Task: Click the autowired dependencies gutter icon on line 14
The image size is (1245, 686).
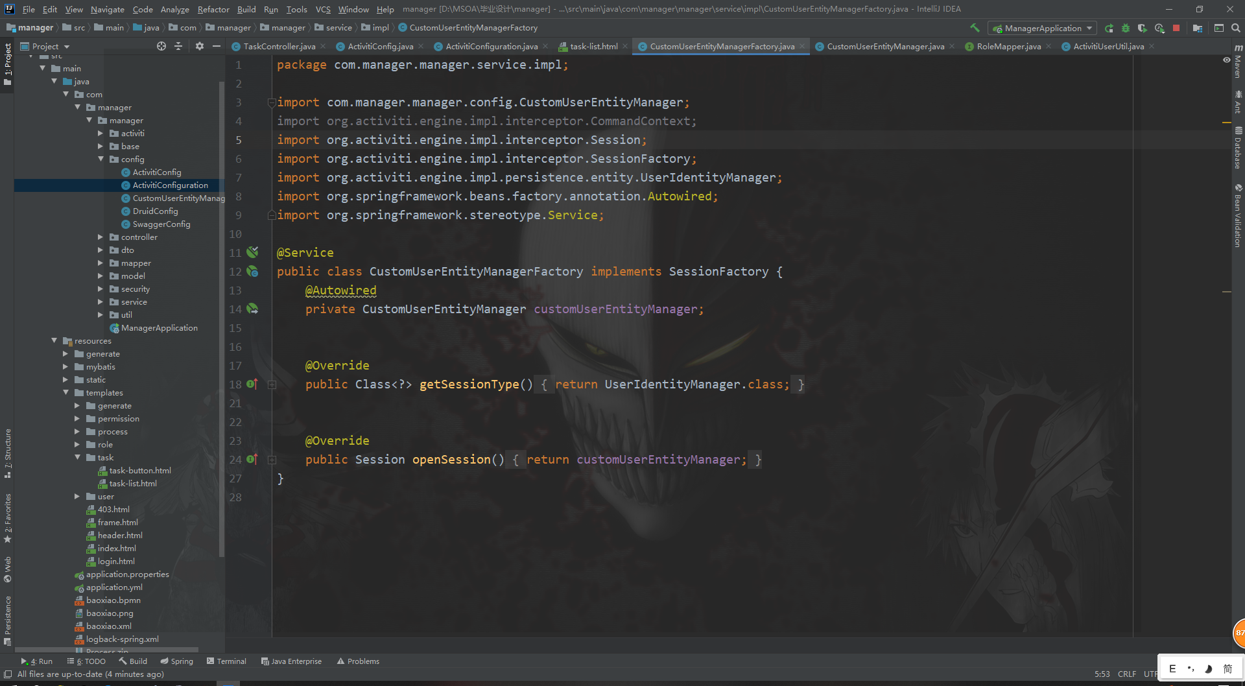Action: (252, 309)
